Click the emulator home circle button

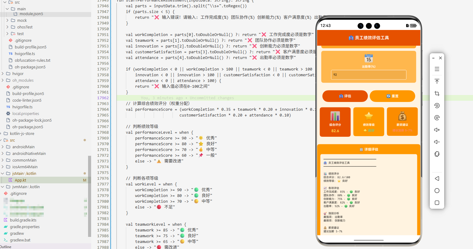[437, 191]
